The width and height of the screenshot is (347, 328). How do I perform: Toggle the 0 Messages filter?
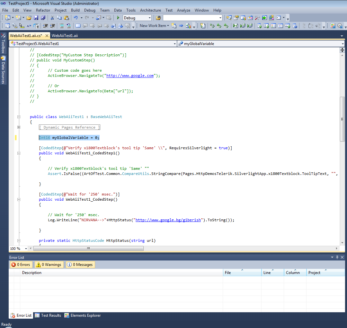coord(80,265)
